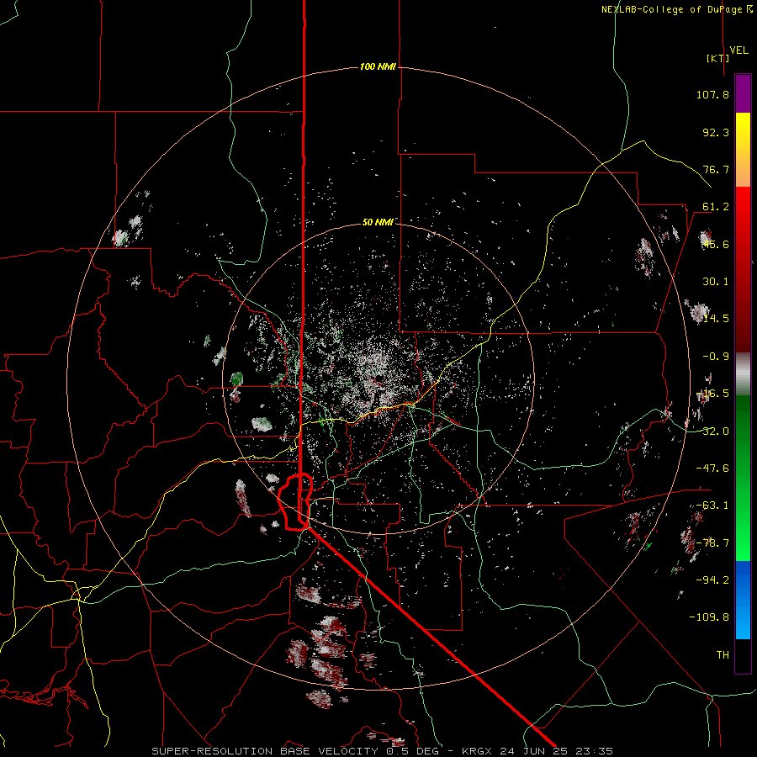Click the 107.8 velocity scale value
This screenshot has height=757, width=757.
[x=712, y=94]
